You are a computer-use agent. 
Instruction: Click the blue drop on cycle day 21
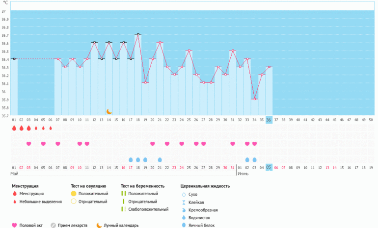coord(160,160)
